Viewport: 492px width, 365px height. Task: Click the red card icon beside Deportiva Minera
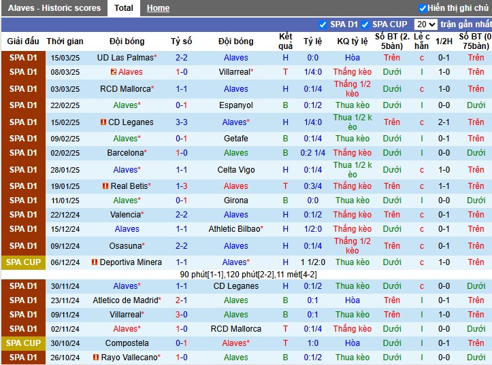95,262
